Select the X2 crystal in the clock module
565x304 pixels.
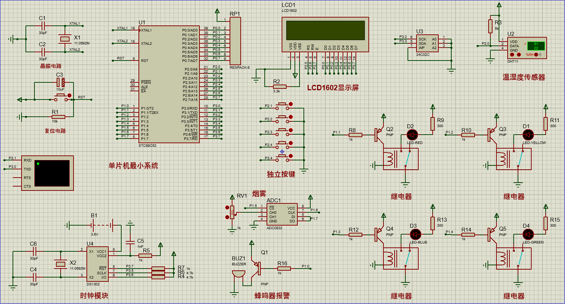pos(61,264)
